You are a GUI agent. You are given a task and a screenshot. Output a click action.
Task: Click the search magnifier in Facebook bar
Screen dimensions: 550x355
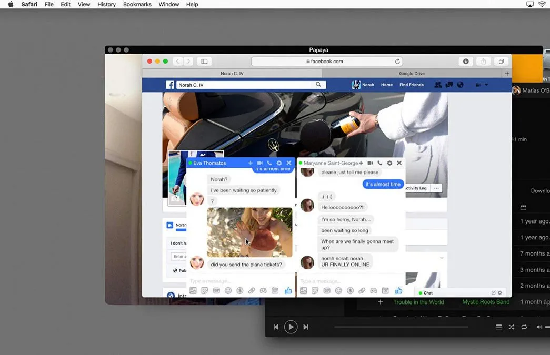(318, 85)
